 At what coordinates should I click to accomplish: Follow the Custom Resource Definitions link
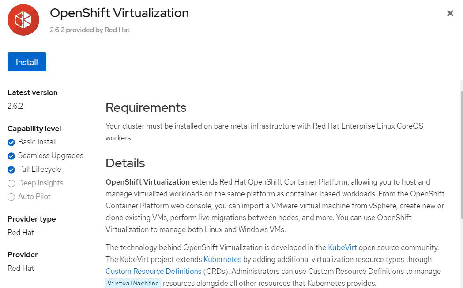click(x=153, y=271)
